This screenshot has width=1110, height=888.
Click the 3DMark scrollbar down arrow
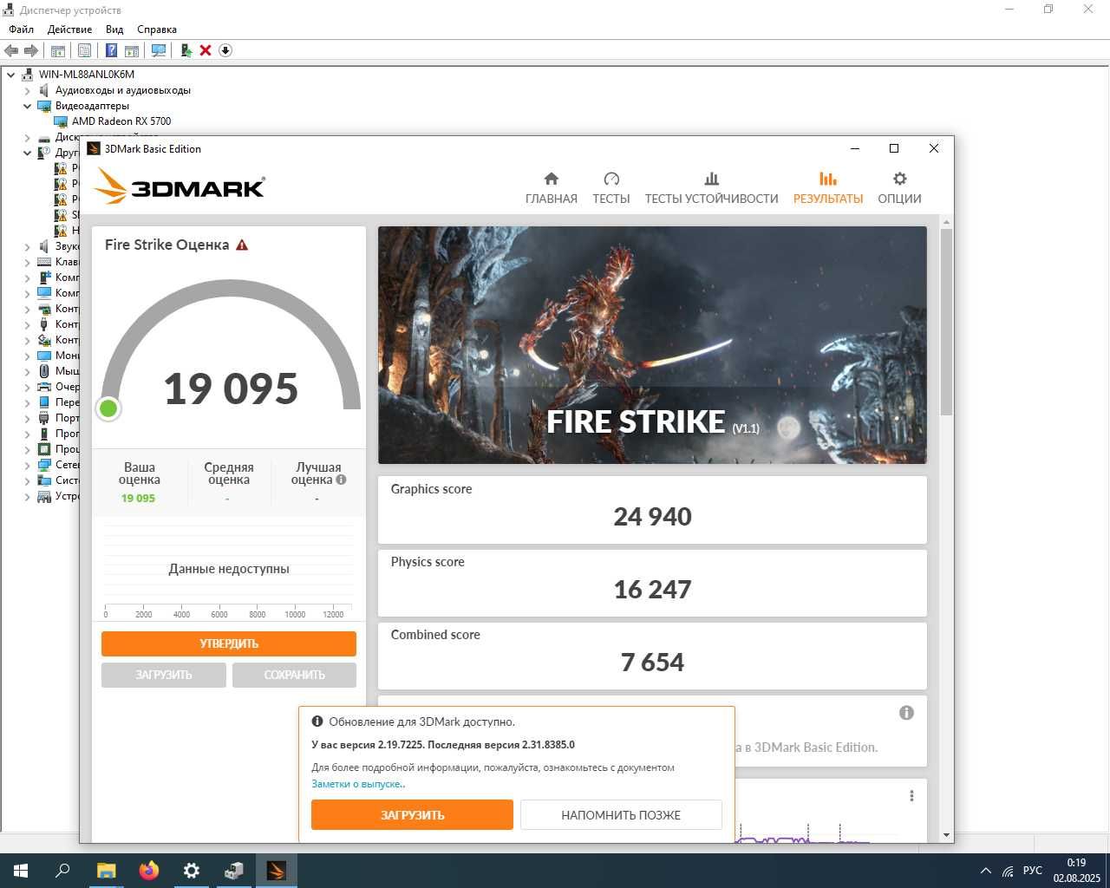946,835
